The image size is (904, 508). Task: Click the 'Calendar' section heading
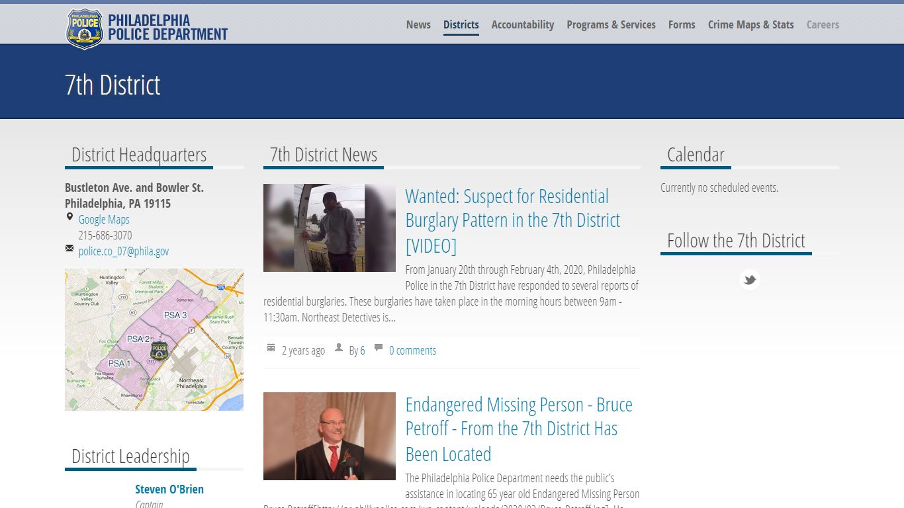tap(696, 155)
